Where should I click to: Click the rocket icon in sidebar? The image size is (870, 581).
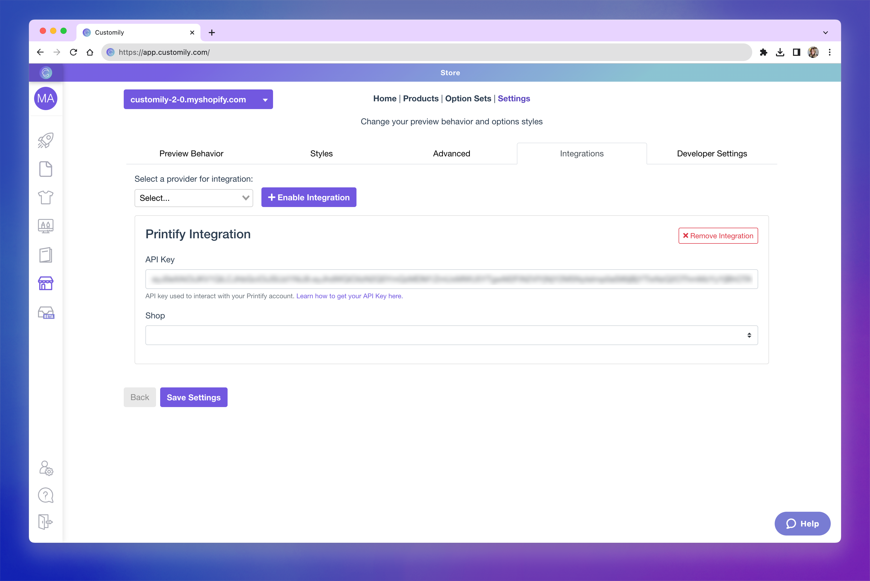(45, 140)
